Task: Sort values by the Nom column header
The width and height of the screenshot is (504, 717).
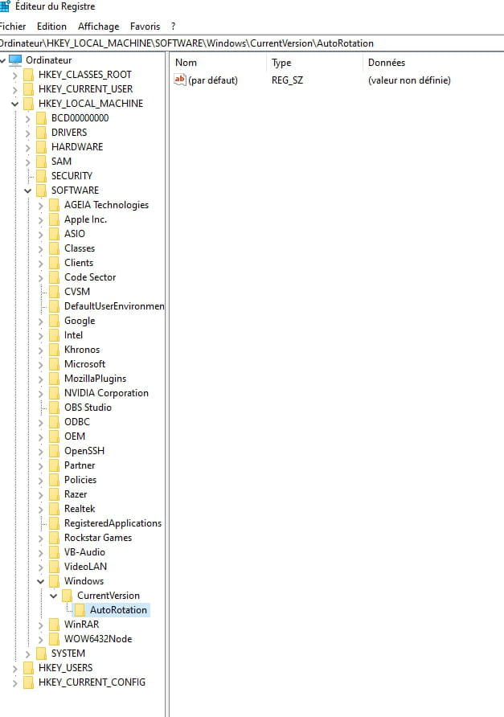Action: click(218, 63)
